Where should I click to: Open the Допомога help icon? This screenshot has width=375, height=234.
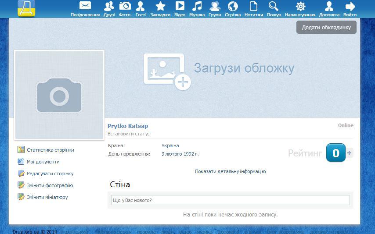[x=329, y=6]
